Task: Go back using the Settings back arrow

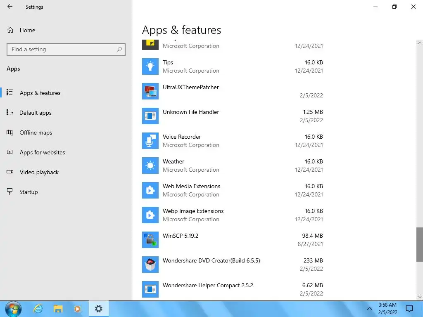Action: pos(10,7)
